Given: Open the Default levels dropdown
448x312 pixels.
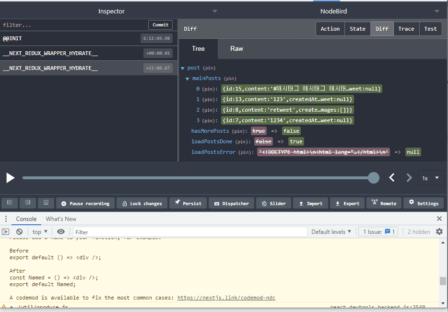Looking at the screenshot, I should pyautogui.click(x=331, y=232).
